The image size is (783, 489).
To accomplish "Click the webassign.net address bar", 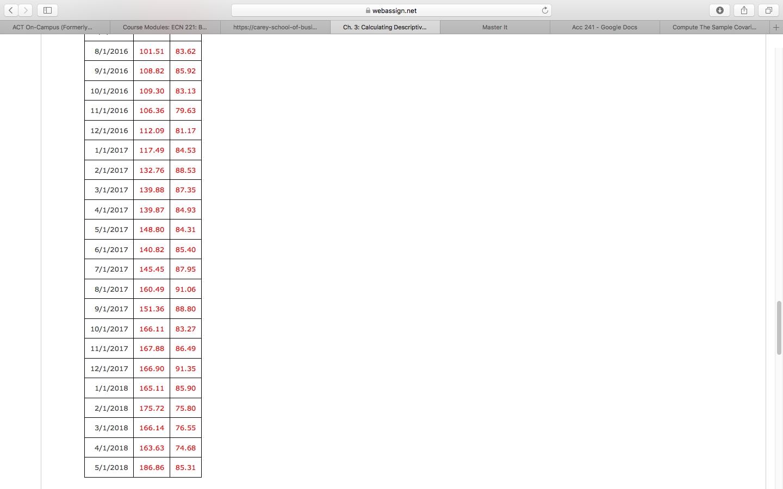I will pos(391,10).
